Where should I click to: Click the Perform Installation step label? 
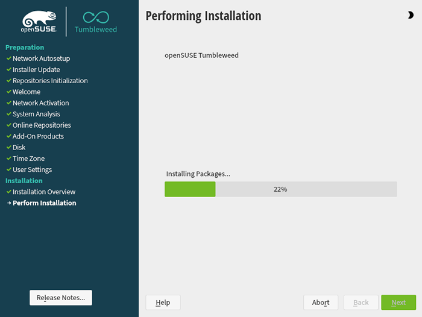[45, 203]
